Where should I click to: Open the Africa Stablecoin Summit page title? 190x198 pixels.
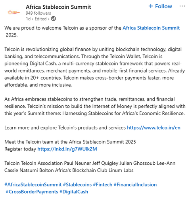[58, 7]
